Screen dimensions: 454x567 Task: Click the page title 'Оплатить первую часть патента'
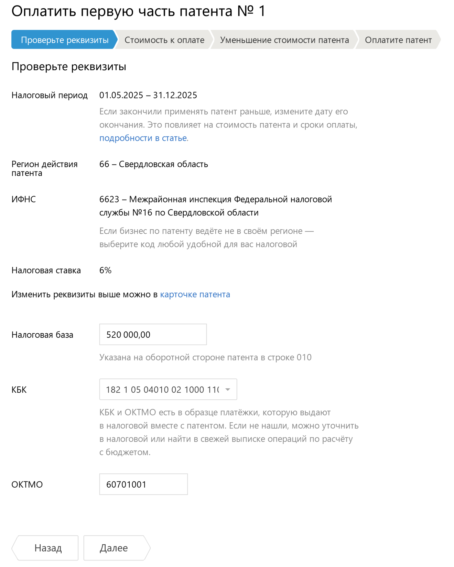point(138,11)
